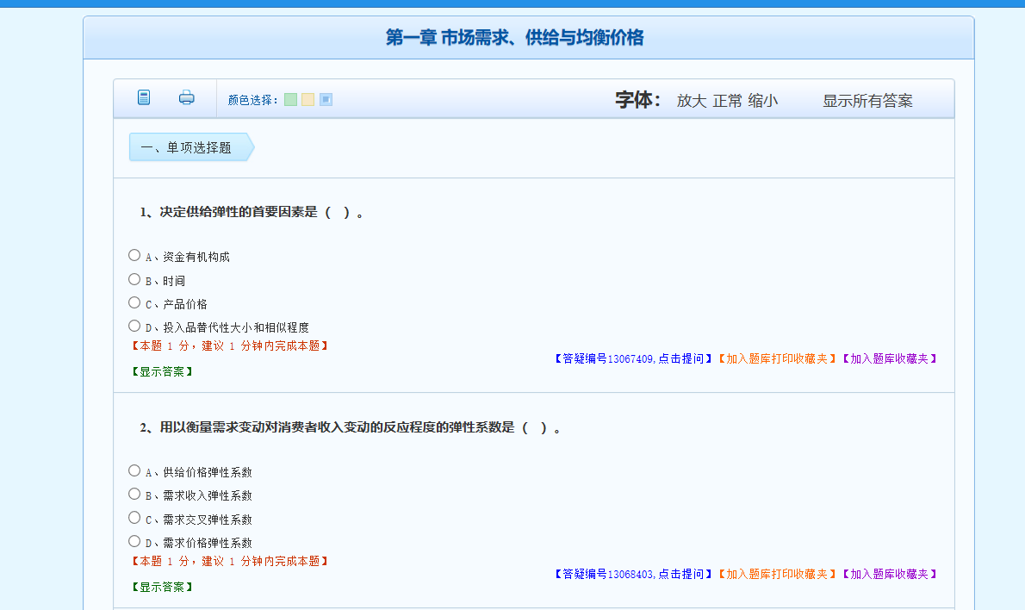Select option C 产品价格 for question 1
1025x610 pixels.
tap(134, 302)
